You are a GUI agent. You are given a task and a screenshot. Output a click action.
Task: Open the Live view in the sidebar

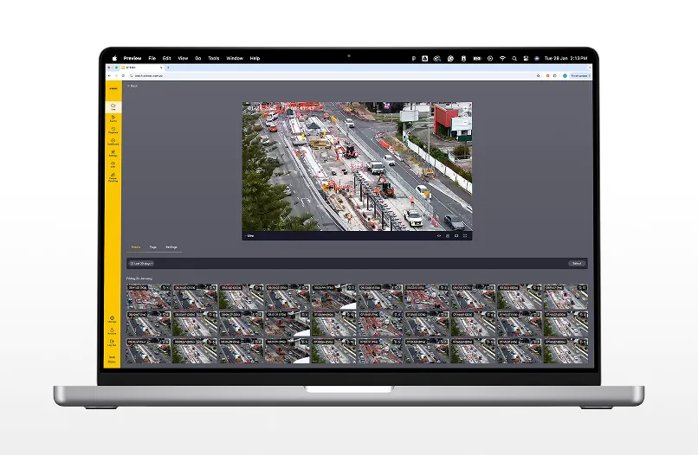click(x=113, y=106)
